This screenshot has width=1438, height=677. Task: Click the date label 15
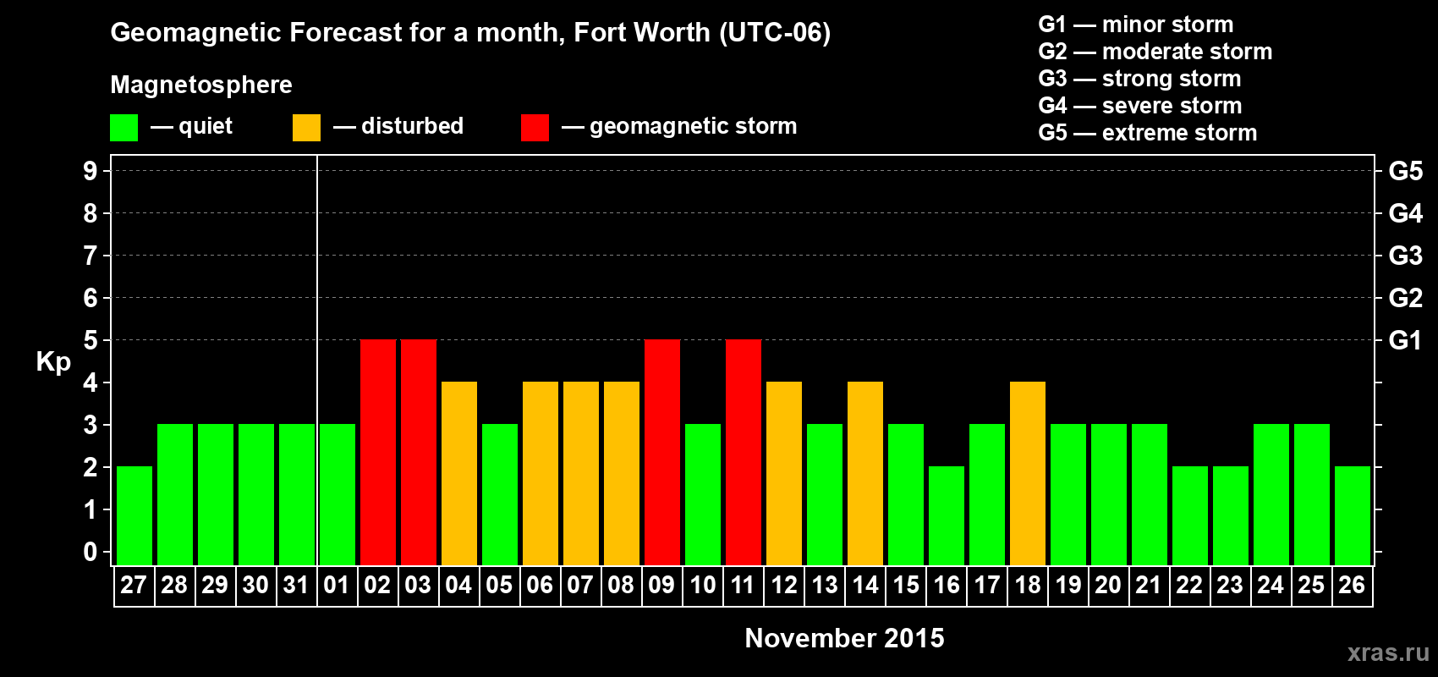(x=905, y=586)
